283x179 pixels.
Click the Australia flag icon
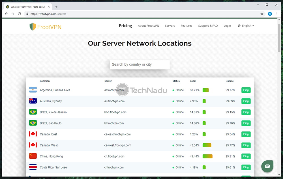tap(33, 101)
